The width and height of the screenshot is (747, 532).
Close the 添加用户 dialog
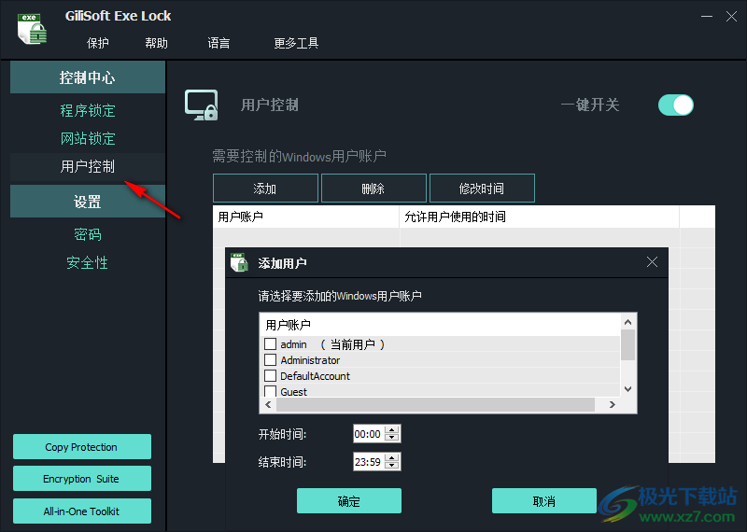click(x=652, y=262)
